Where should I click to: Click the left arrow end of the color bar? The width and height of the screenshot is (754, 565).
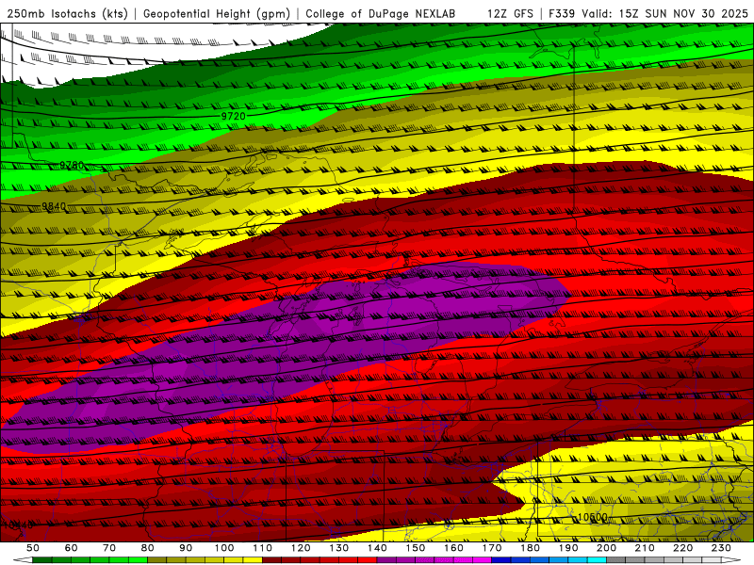click(23, 560)
